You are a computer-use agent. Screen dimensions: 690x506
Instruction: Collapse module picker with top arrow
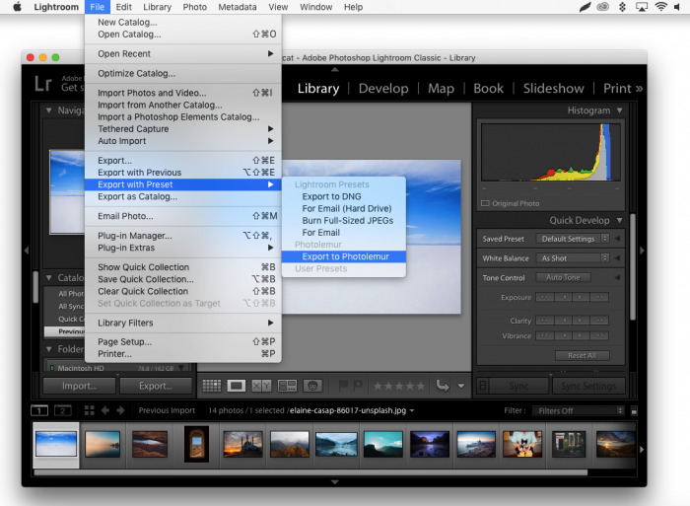tap(335, 69)
